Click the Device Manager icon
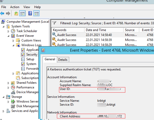This screenshot has height=120, width=154. pyautogui.click(x=13, y=92)
